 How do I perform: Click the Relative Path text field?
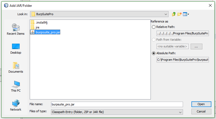182,33
